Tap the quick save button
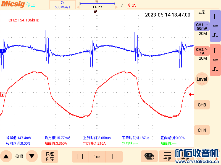This screenshot has width=221, height=165. [x=50, y=156]
